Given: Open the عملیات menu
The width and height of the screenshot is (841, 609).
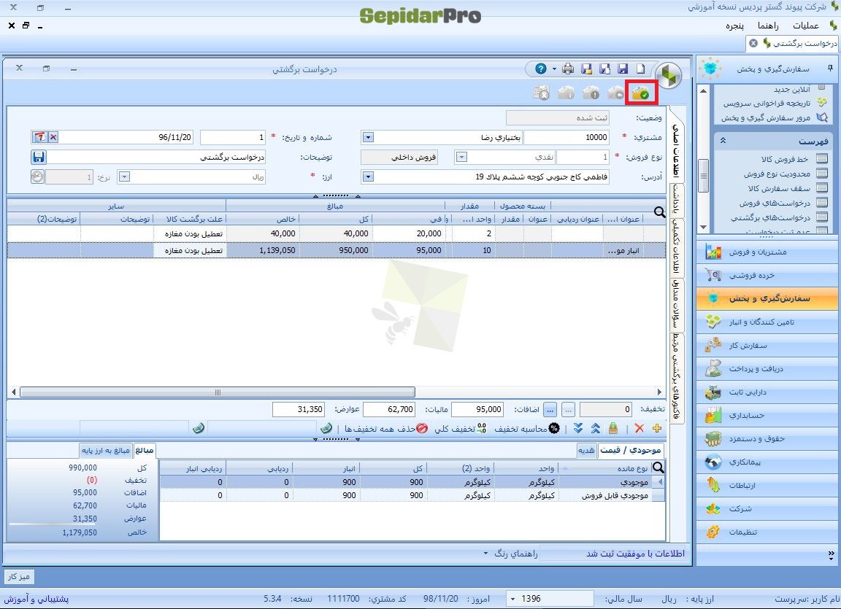Looking at the screenshot, I should tap(805, 26).
